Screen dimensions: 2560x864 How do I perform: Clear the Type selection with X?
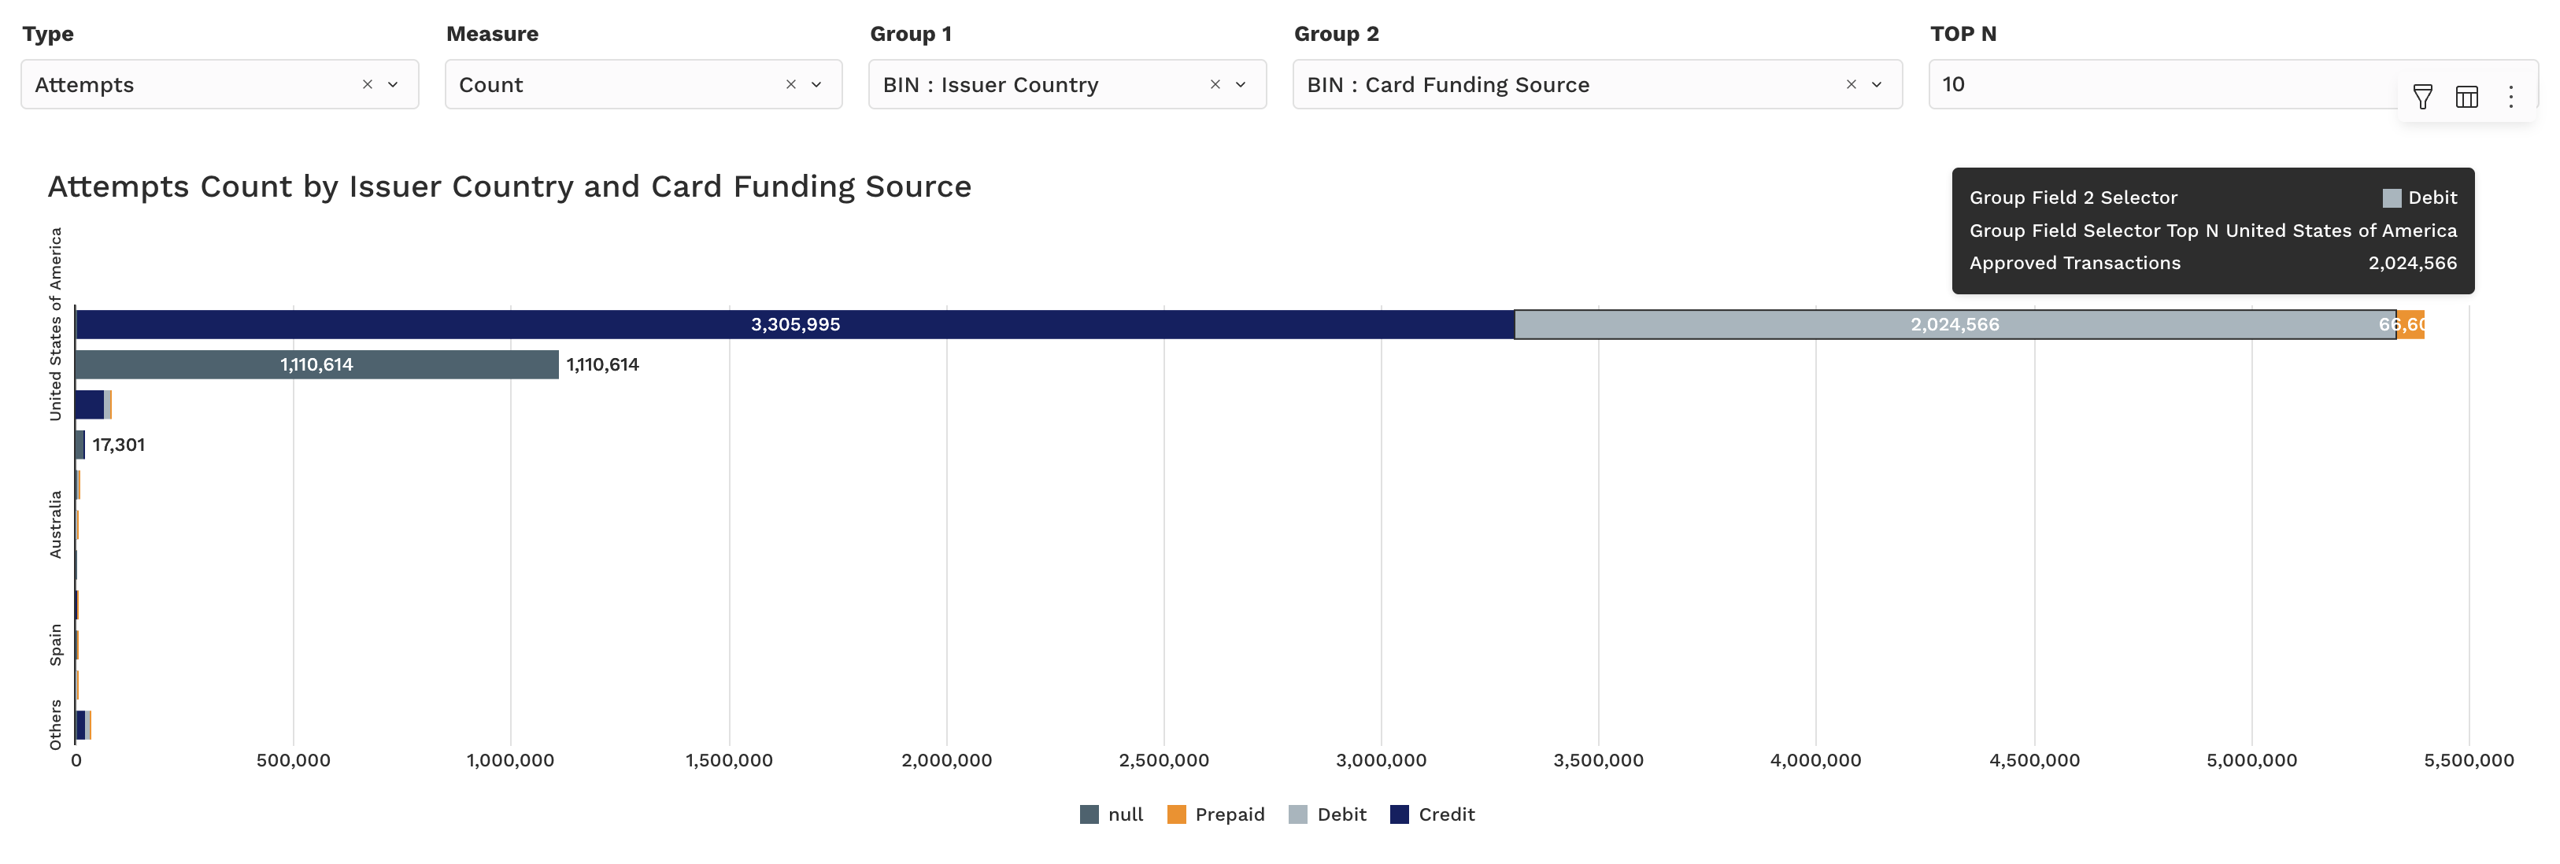coord(368,84)
